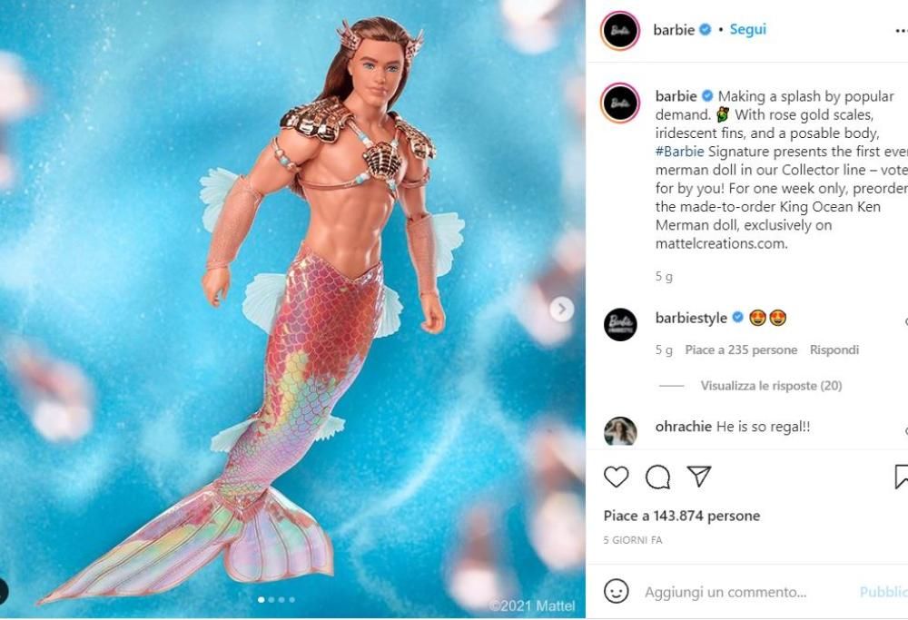Screen dimensions: 908x620
Task: Type in Aggiungi un commento field
Action: click(745, 592)
